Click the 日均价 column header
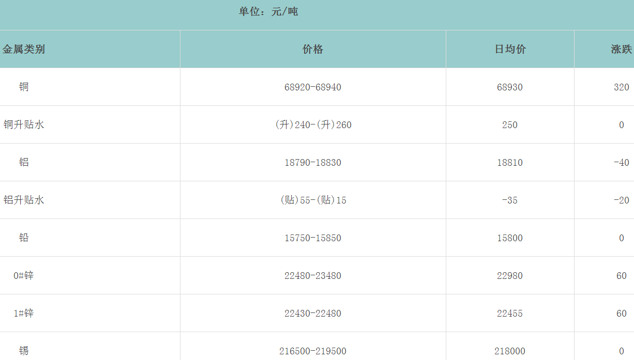 coord(510,50)
